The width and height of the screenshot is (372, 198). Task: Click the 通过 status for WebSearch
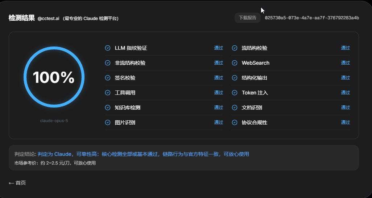346,63
